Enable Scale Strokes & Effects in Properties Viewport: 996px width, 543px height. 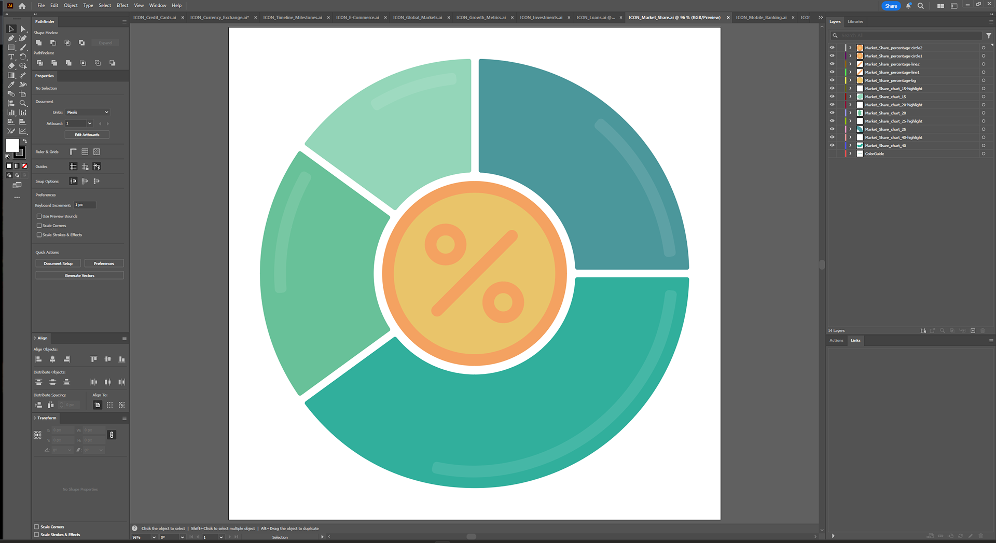pos(39,235)
